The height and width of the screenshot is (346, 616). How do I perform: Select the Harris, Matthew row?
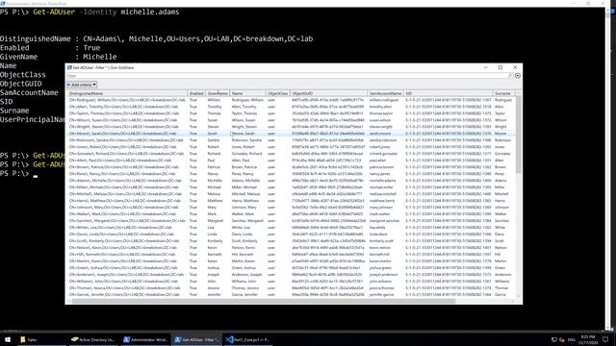click(291, 201)
